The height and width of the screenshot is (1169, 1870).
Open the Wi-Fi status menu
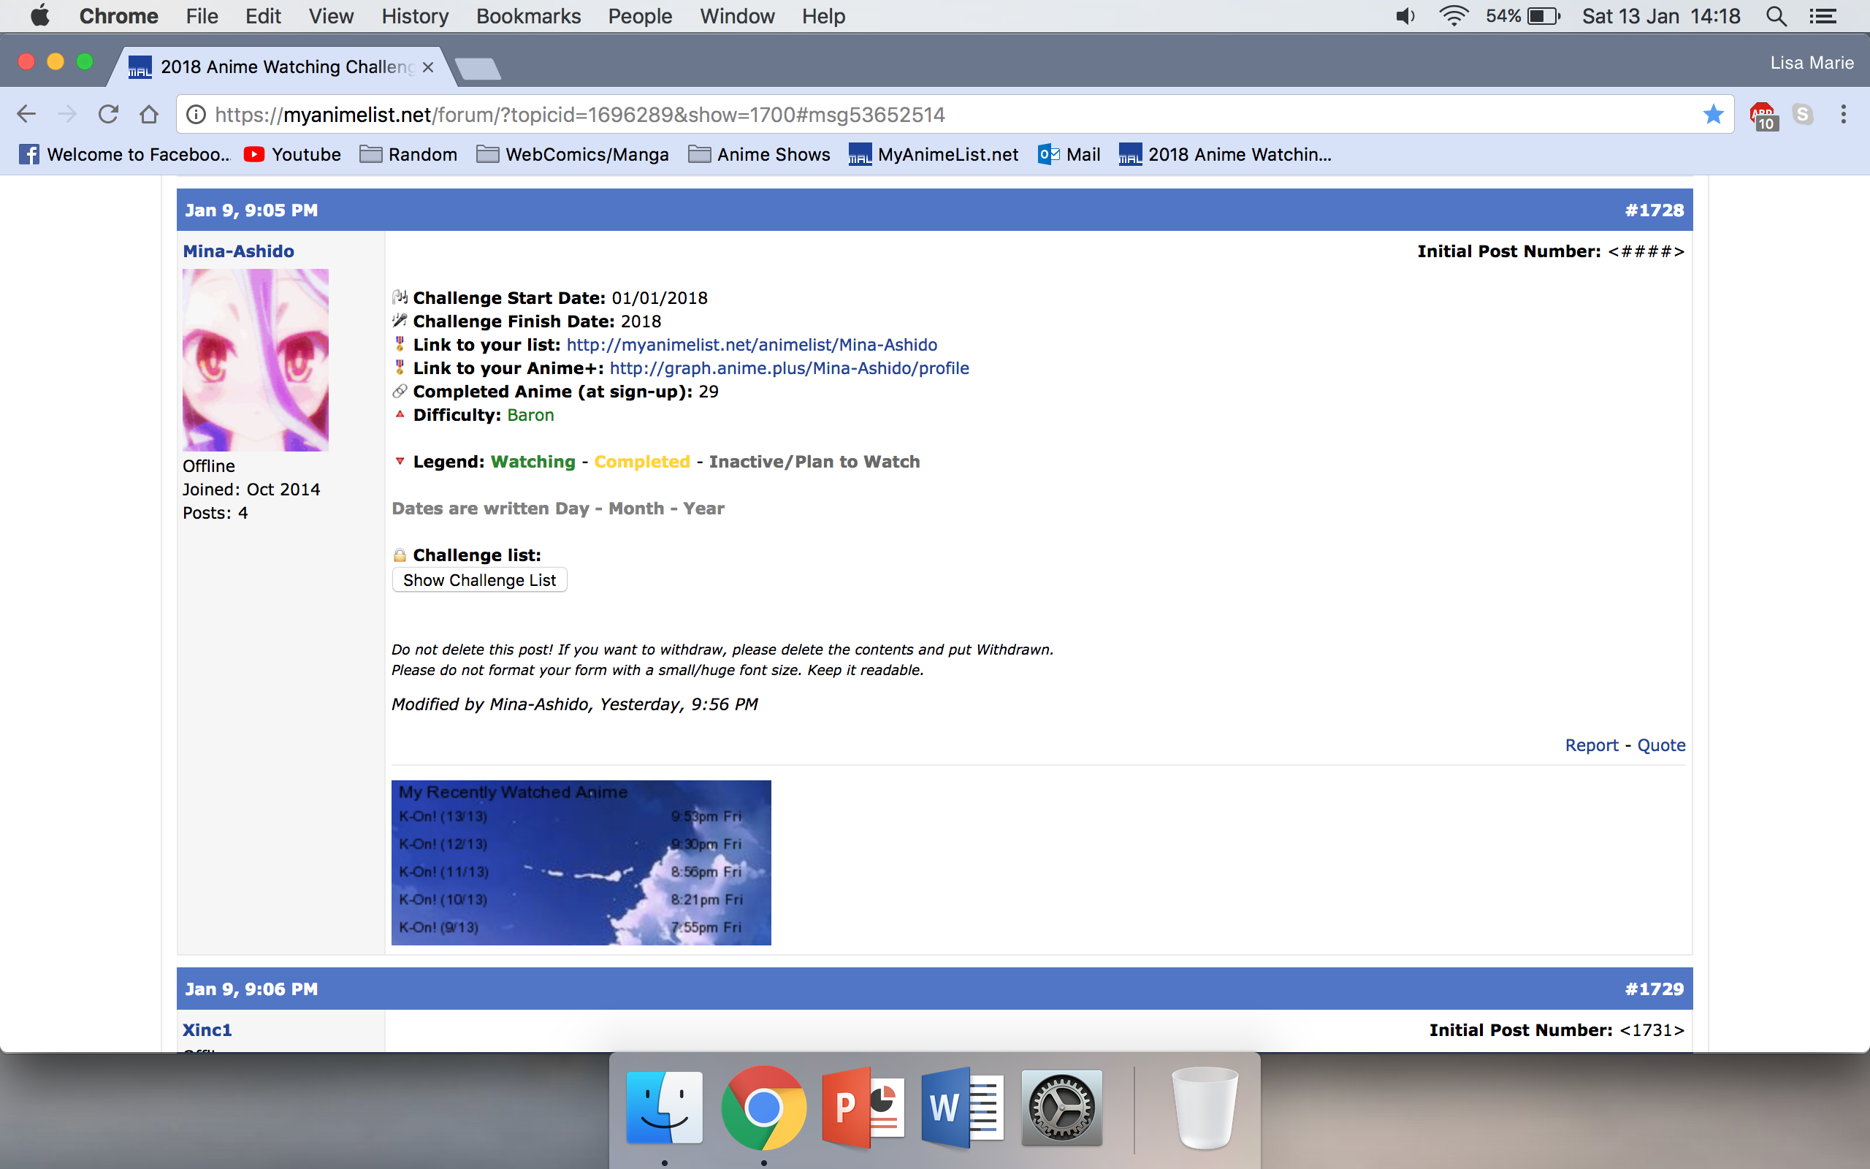point(1454,16)
